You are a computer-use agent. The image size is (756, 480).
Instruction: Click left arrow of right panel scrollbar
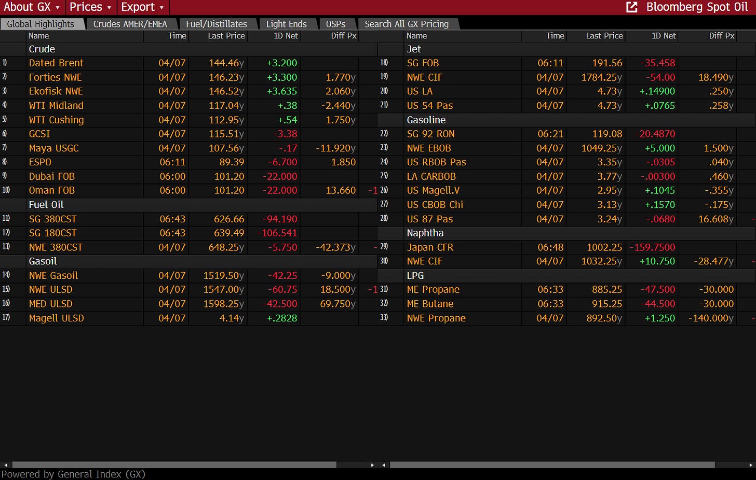pos(384,465)
